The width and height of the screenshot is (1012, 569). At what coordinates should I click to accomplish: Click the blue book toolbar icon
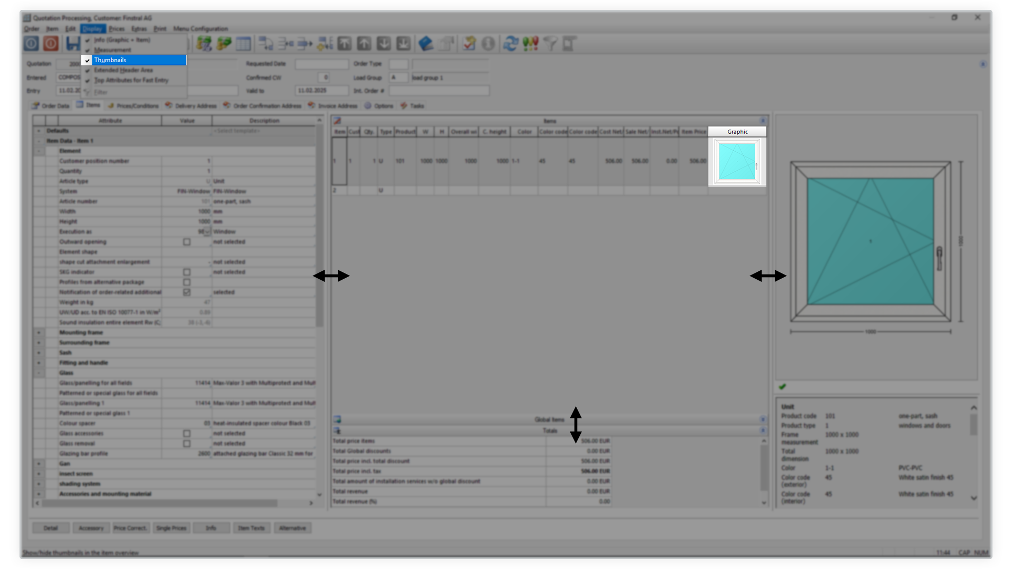[x=426, y=43]
